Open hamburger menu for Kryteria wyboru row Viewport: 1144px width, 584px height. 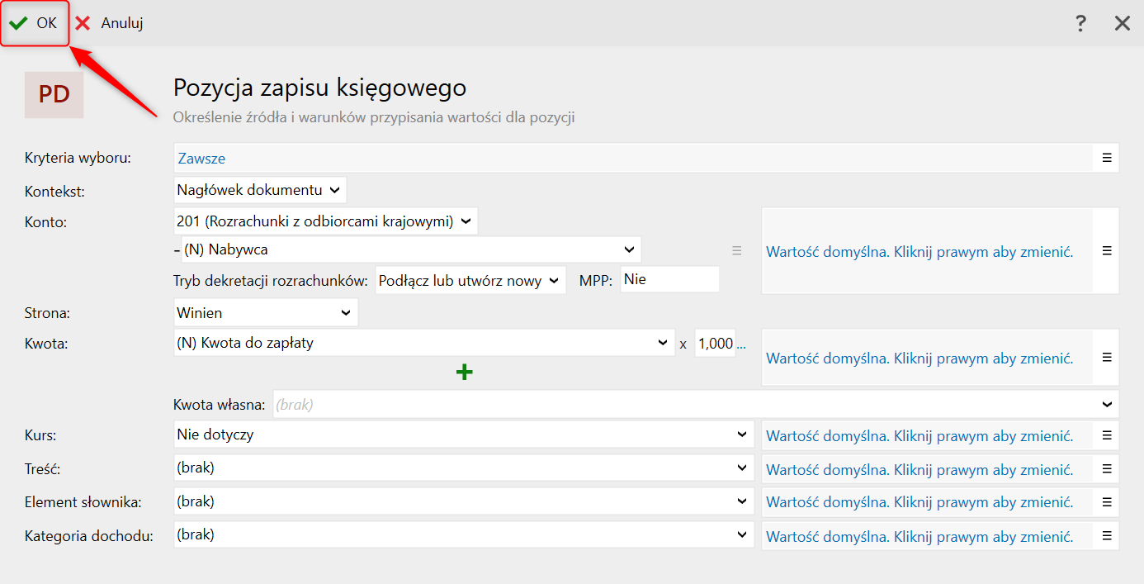1107,158
